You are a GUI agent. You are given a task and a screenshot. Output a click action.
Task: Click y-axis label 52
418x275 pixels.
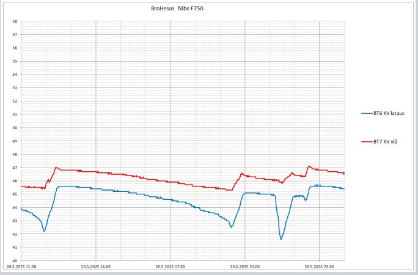point(15,101)
